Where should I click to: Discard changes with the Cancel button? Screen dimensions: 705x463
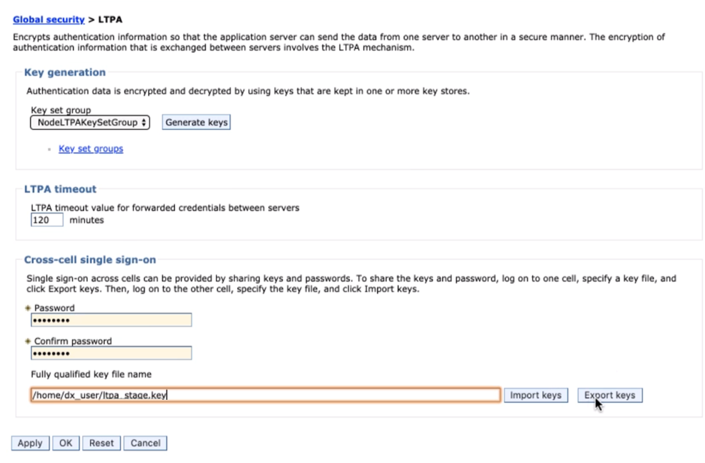145,443
